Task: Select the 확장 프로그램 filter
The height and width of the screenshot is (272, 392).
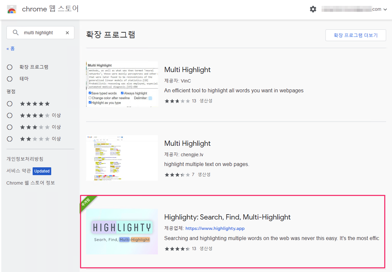Action: (9, 67)
